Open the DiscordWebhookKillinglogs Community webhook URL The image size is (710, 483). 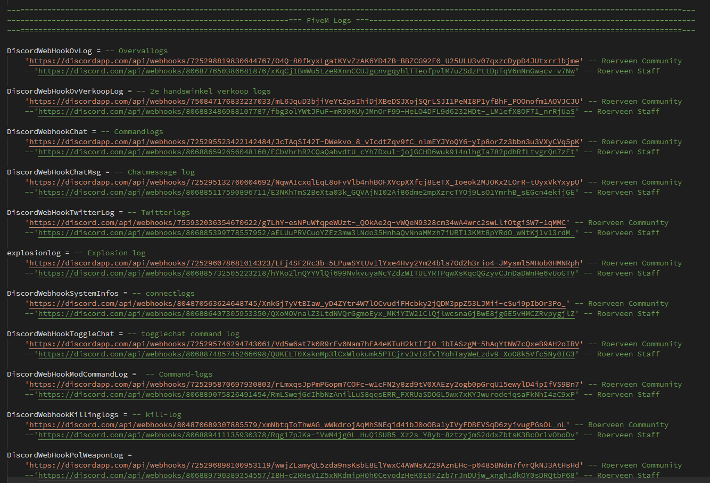298,425
